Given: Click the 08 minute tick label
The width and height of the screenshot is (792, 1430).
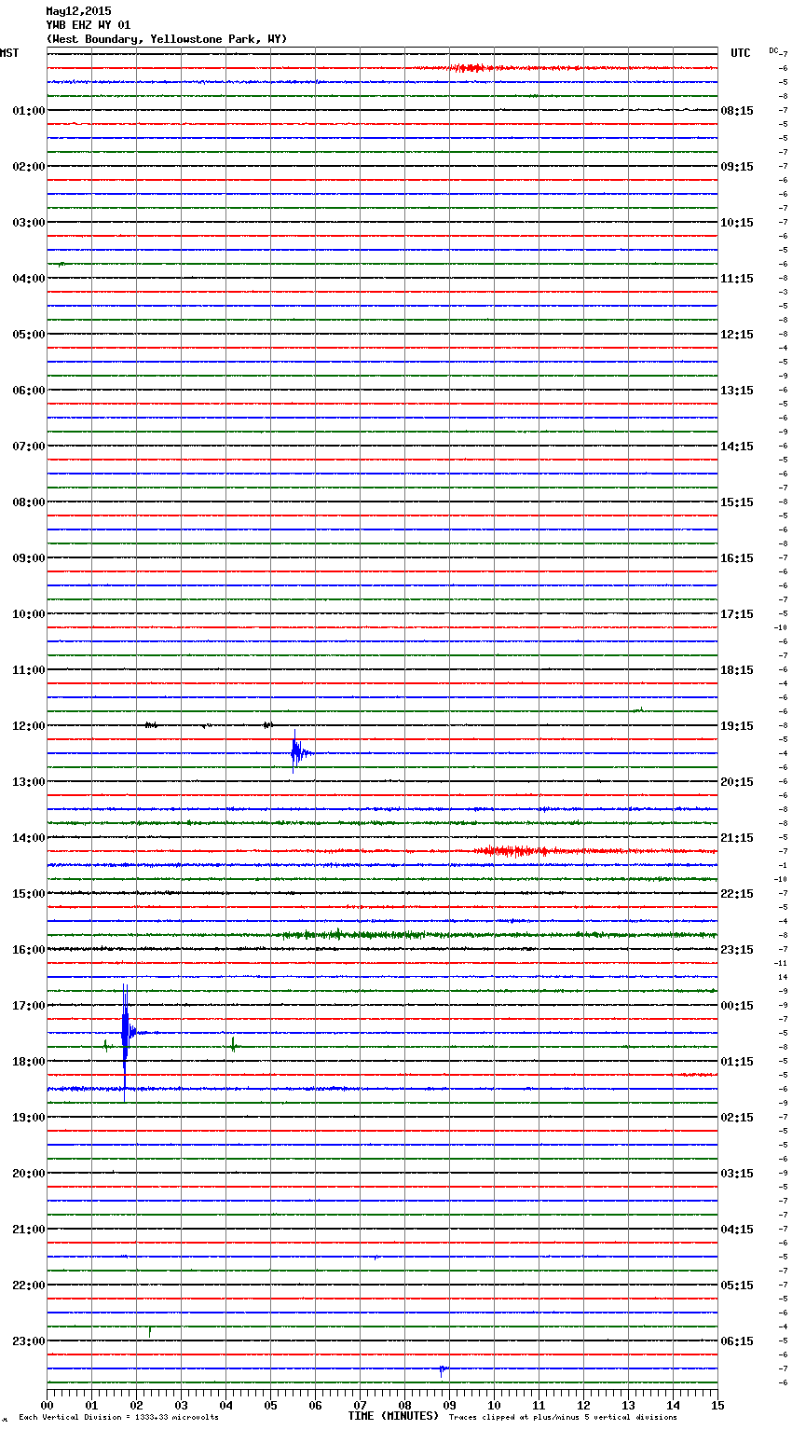Looking at the screenshot, I should pyautogui.click(x=404, y=1405).
